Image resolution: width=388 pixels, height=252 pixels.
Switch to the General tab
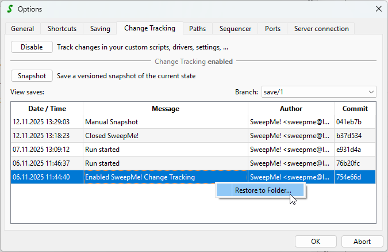[22, 29]
